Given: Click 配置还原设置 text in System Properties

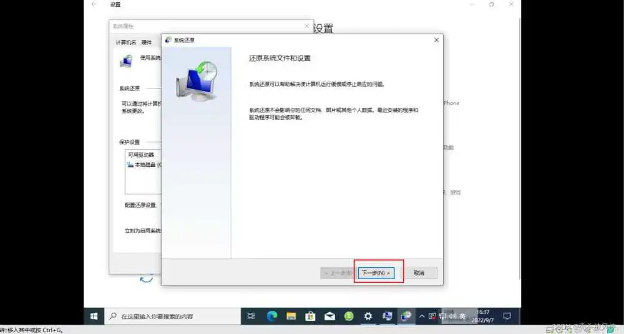Looking at the screenshot, I should click(x=140, y=205).
